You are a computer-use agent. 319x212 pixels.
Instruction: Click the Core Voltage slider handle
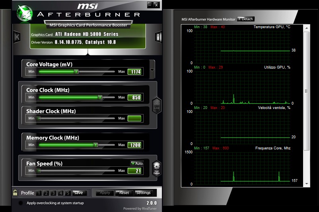76,72
